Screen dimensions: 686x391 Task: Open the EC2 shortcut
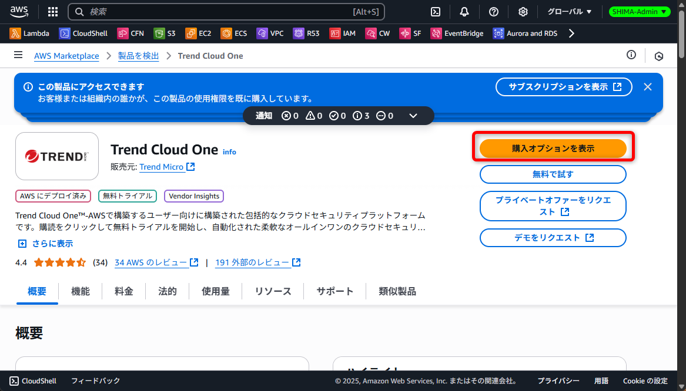pyautogui.click(x=198, y=33)
